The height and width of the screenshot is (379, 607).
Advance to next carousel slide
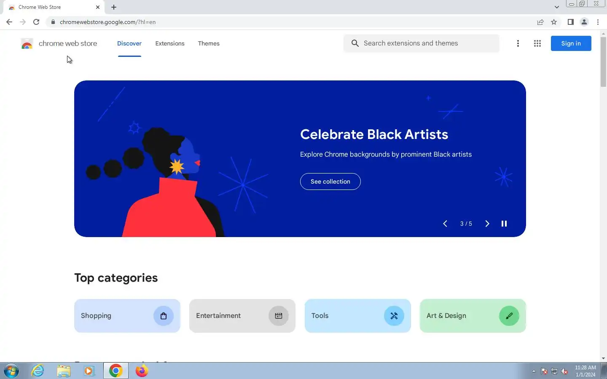[487, 224]
